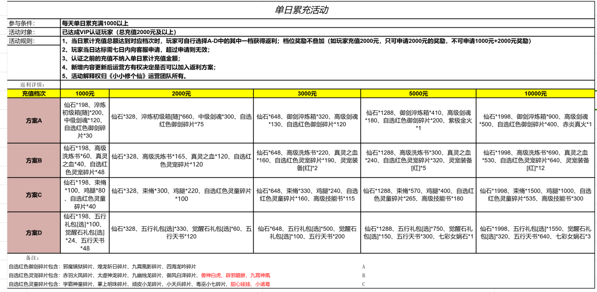
Task: Select the 返利详情 cell
Action: [x=34, y=85]
